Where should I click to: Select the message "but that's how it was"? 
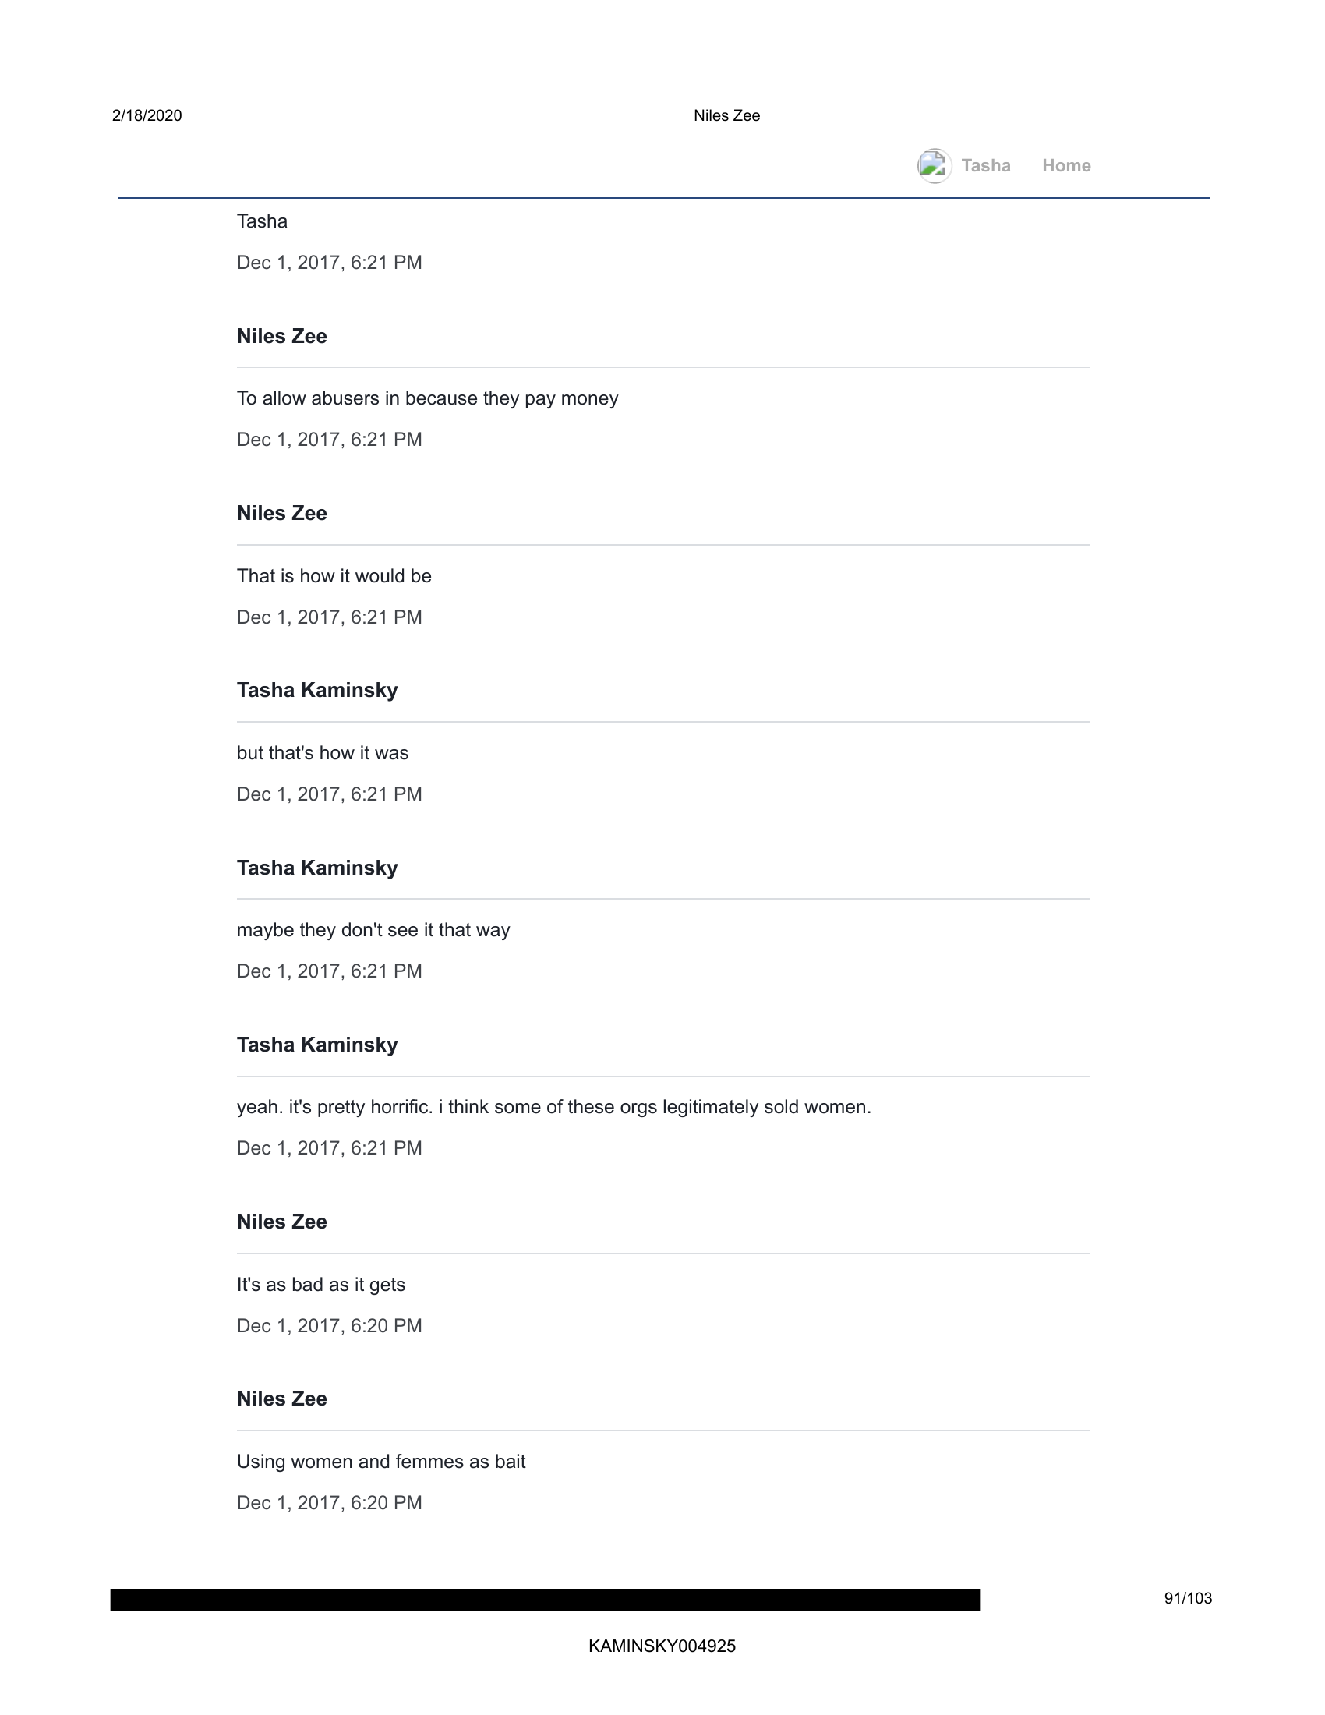click(x=323, y=753)
